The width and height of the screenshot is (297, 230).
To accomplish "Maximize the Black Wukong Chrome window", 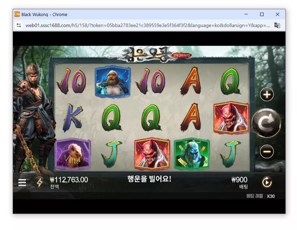I will pos(262,14).
